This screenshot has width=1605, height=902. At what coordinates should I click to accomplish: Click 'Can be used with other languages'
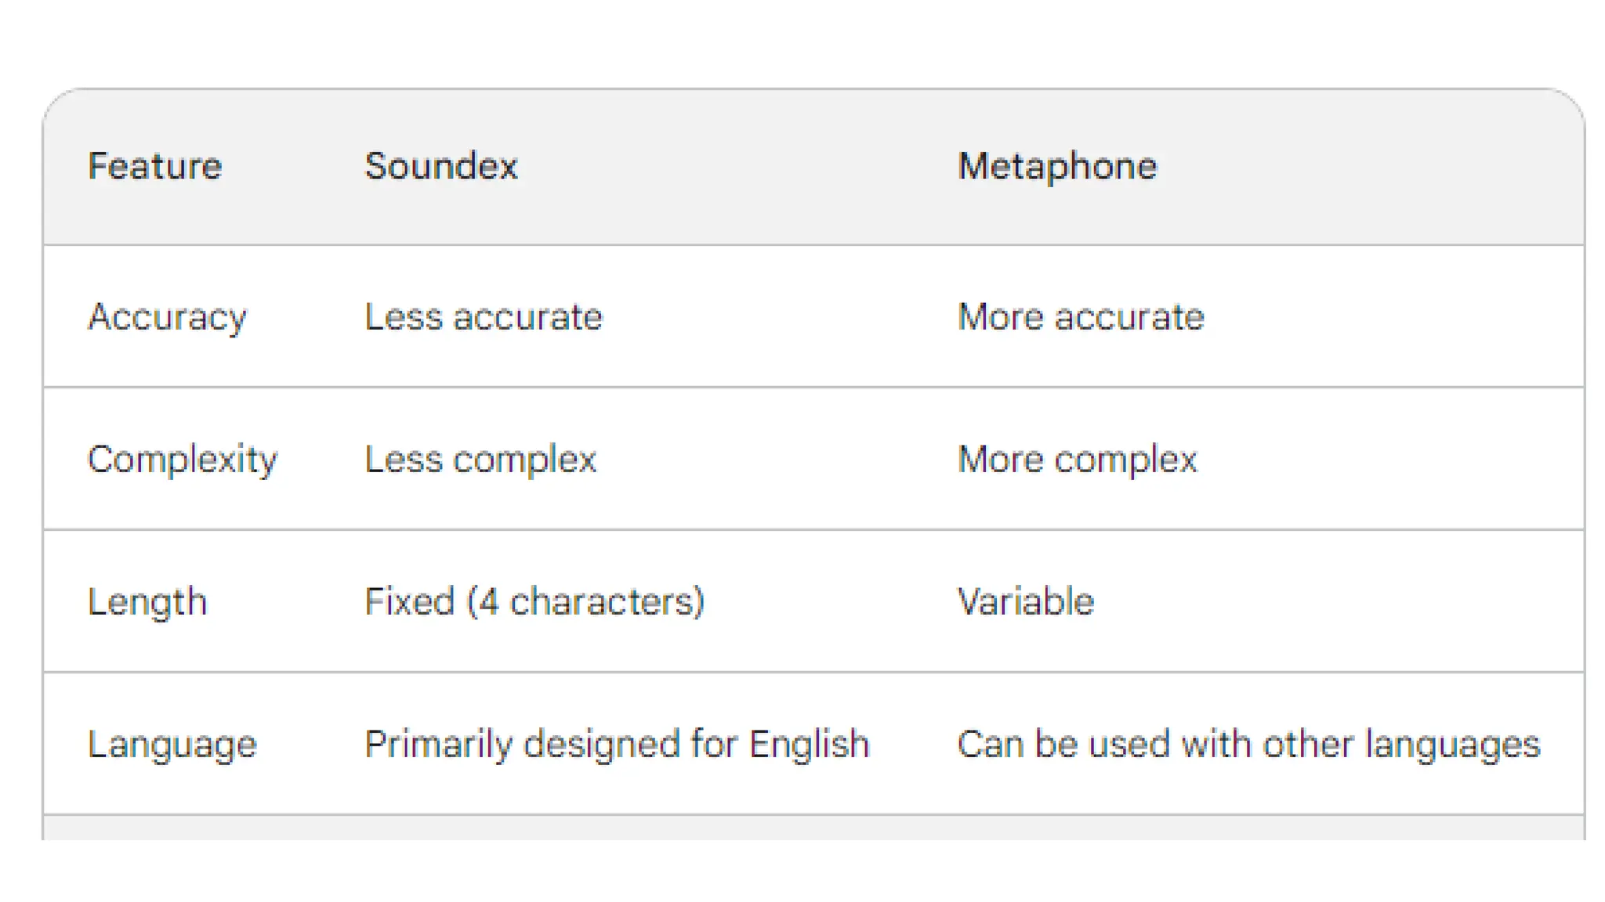(x=1248, y=745)
